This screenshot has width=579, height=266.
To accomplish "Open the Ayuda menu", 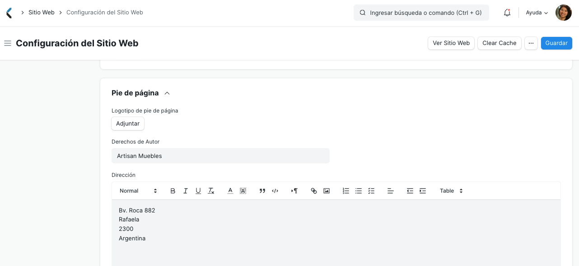I will point(536,12).
